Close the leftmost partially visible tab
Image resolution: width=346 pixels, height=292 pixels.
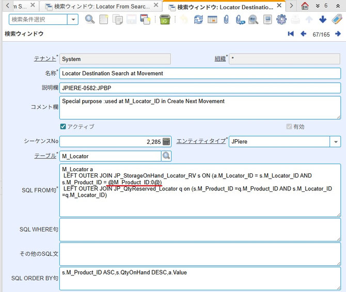[x=33, y=5]
